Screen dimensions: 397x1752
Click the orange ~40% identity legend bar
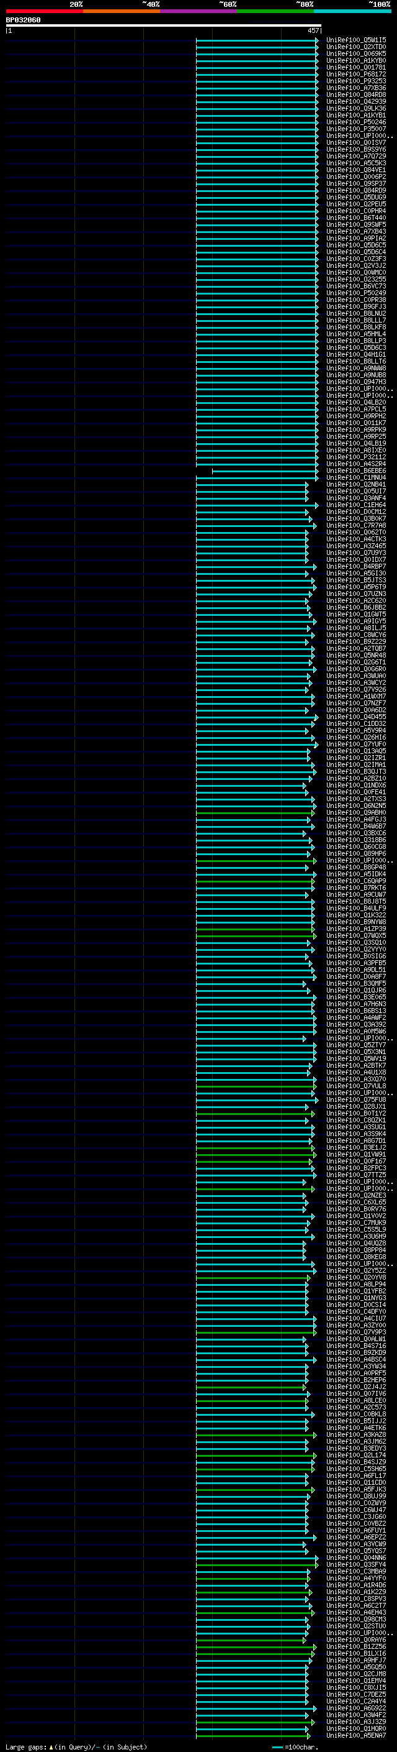point(122,11)
